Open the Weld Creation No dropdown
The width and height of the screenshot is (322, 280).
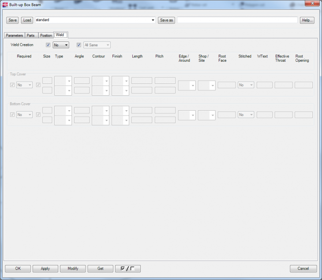(61, 45)
